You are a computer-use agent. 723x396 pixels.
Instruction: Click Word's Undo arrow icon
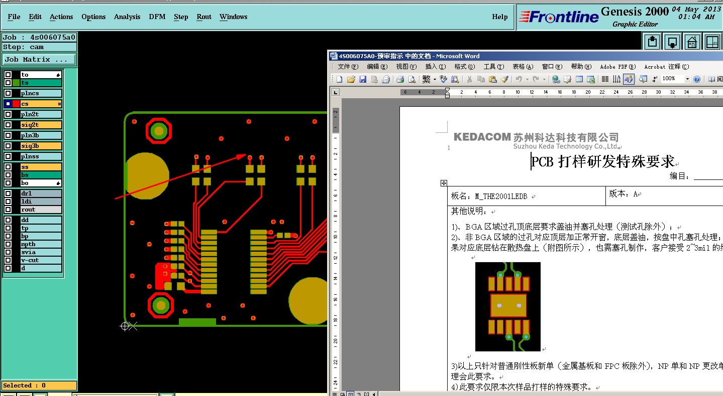[x=519, y=79]
